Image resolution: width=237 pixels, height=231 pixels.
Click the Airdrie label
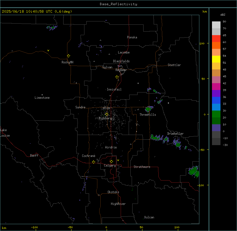[x=111, y=147]
